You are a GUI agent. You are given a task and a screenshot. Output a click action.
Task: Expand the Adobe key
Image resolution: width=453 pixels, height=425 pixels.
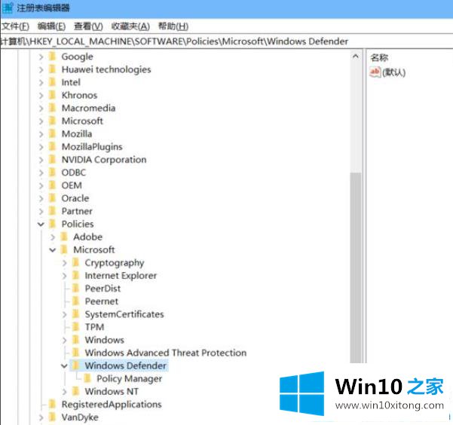(x=53, y=237)
